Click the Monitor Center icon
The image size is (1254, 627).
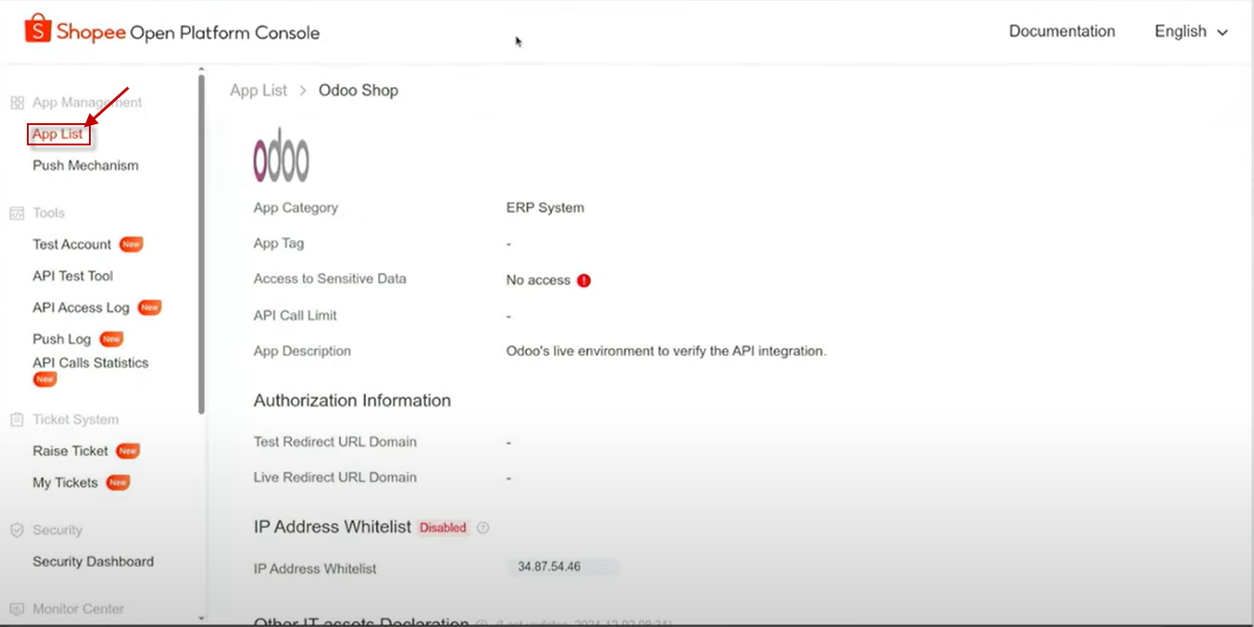tap(17, 609)
